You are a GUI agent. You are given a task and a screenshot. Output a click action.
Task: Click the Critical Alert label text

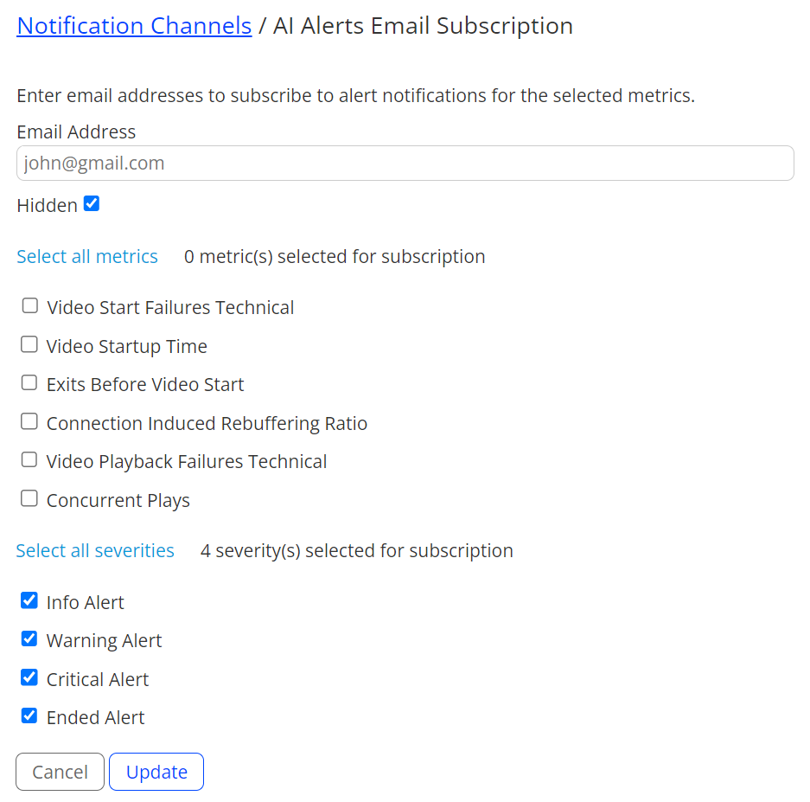coord(98,679)
